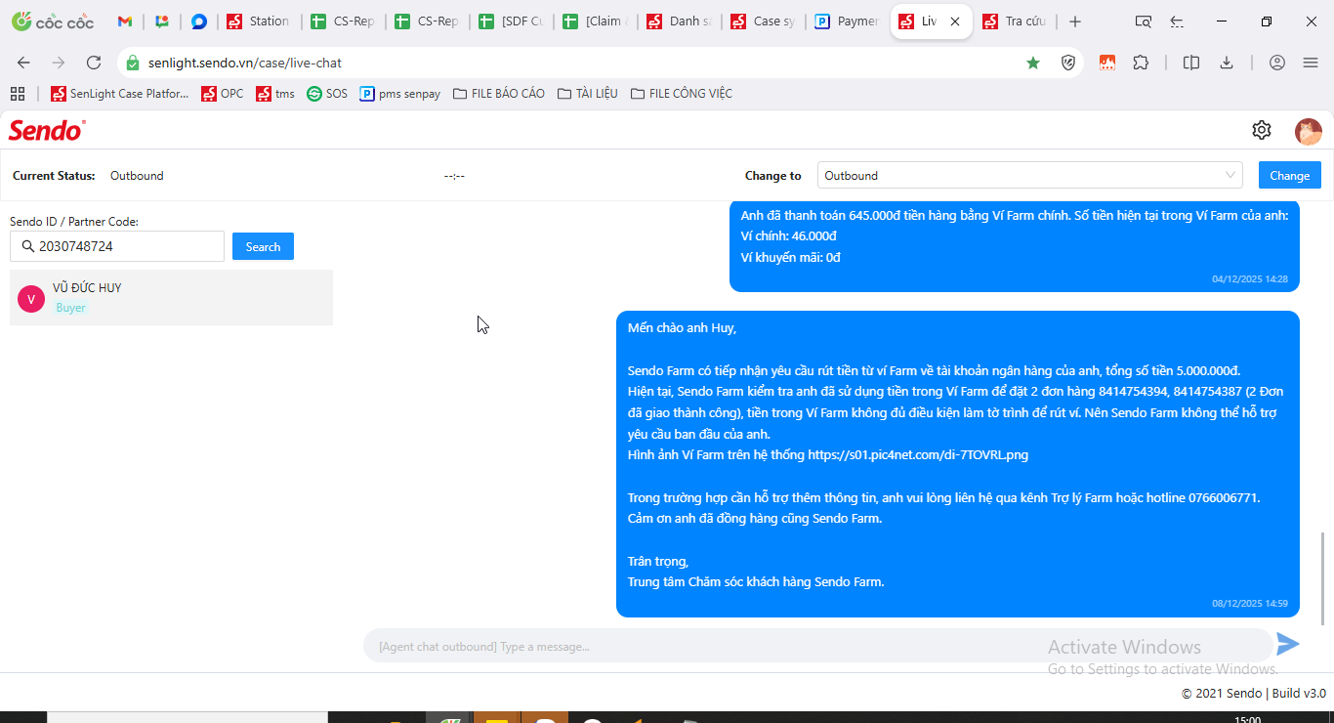Expand the Change to status dropdown
Viewport: 1334px width, 723px height.
click(1030, 176)
